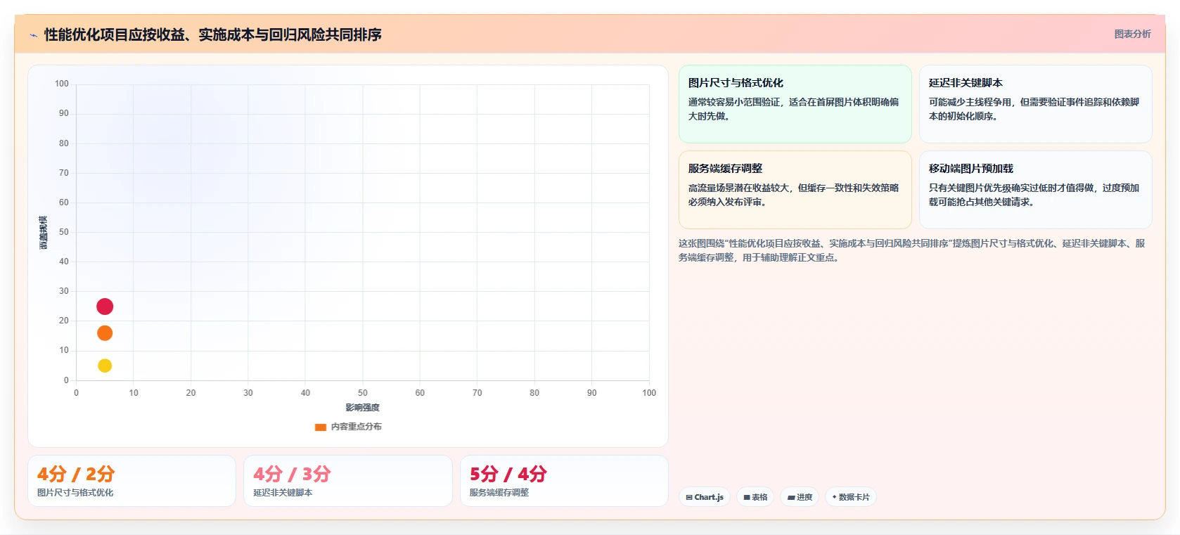Screen dimensions: 1180x535
Task: Select the Chart.js tag
Action: (x=705, y=497)
